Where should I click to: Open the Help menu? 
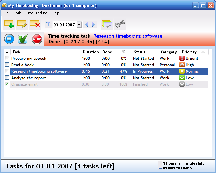pyautogui.click(x=56, y=13)
